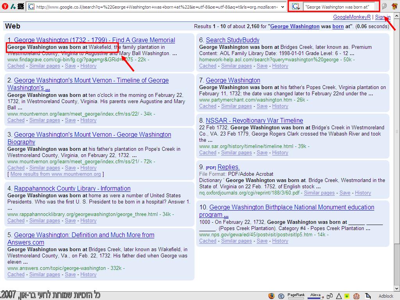Focus the browser search box

pos(339,7)
